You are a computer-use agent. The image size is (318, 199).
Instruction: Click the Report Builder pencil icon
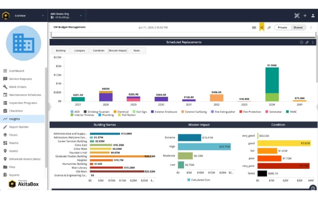5,127
